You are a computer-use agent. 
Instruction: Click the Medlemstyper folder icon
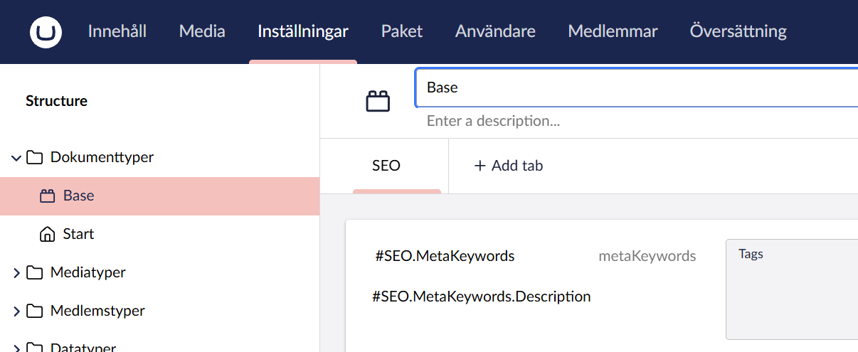pos(34,311)
